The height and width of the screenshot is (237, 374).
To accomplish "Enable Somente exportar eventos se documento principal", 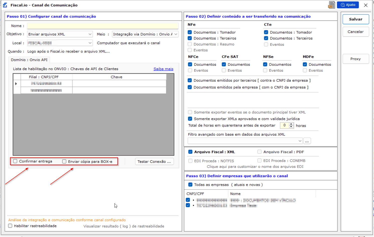I will 190,112.
